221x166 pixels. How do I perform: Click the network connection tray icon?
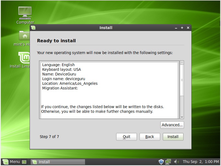click(168, 162)
